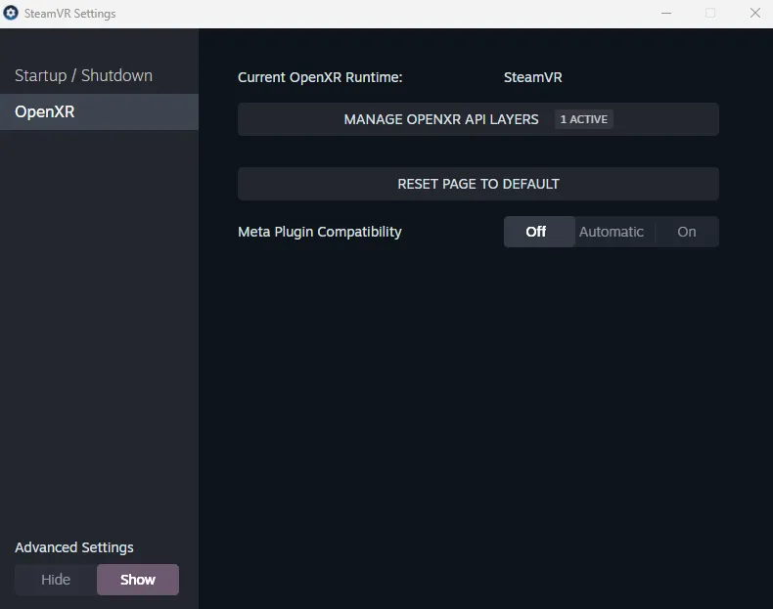Click the Advanced Settings heading
The width and height of the screenshot is (773, 609).
[x=74, y=547]
